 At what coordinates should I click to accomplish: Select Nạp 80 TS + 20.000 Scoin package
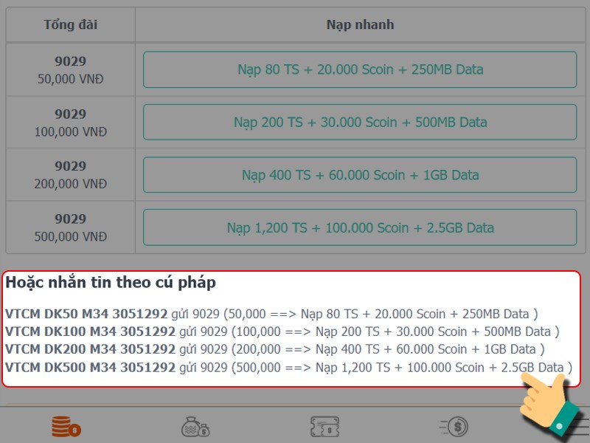coord(360,69)
